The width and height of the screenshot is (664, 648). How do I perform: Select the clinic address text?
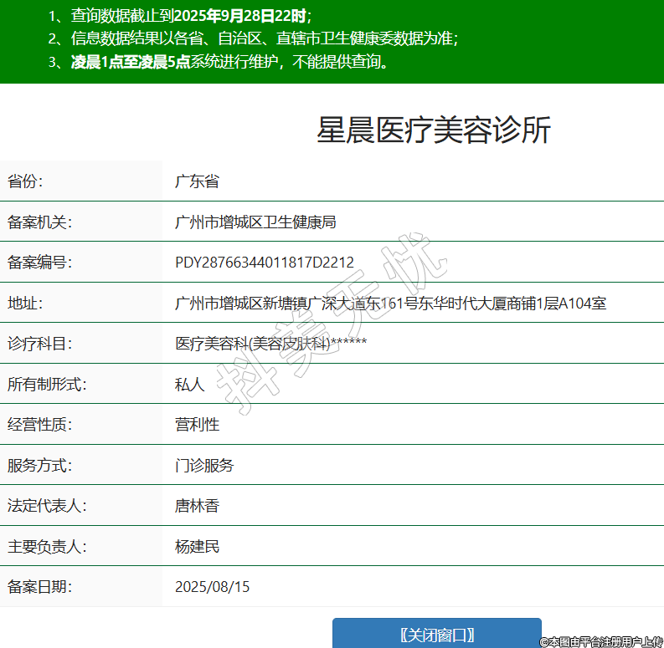point(390,303)
